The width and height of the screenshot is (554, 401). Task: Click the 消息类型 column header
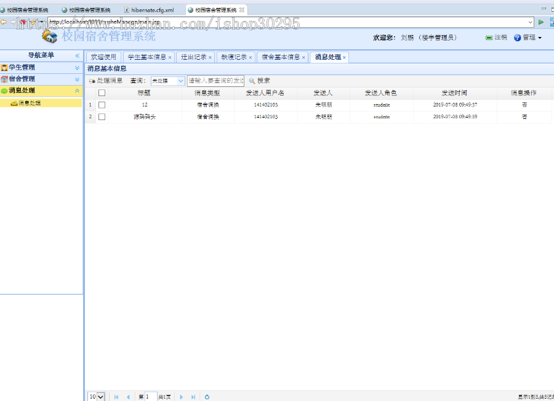pyautogui.click(x=207, y=93)
